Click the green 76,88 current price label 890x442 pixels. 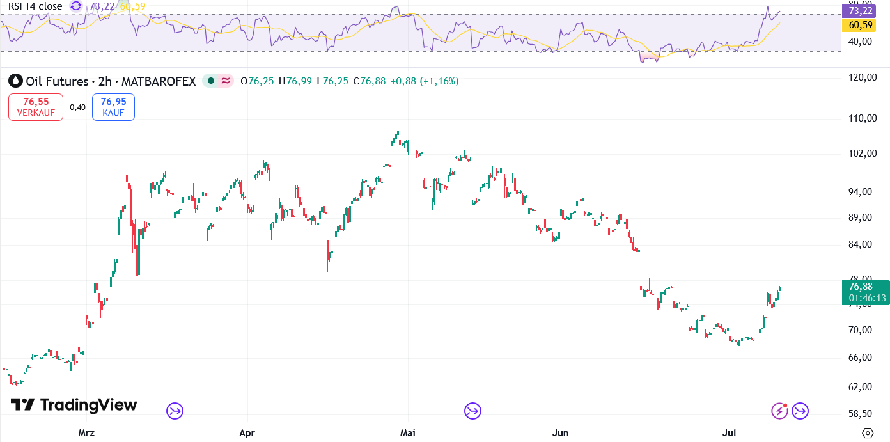coord(861,286)
